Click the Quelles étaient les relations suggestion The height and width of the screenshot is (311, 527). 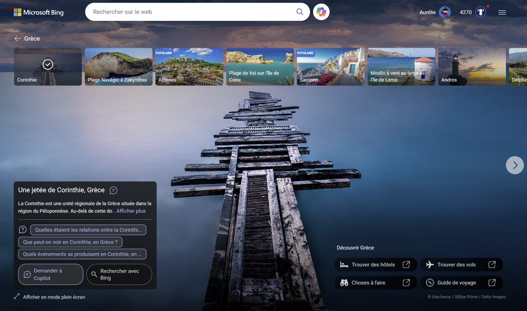(x=88, y=230)
